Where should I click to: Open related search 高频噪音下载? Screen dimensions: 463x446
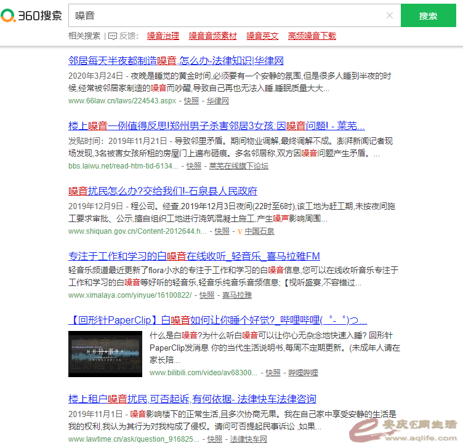coord(312,36)
